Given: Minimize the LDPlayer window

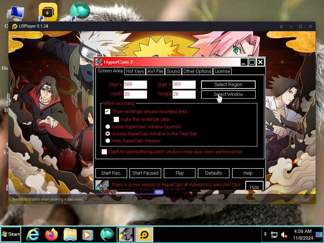Looking at the screenshot, I should pos(291,26).
